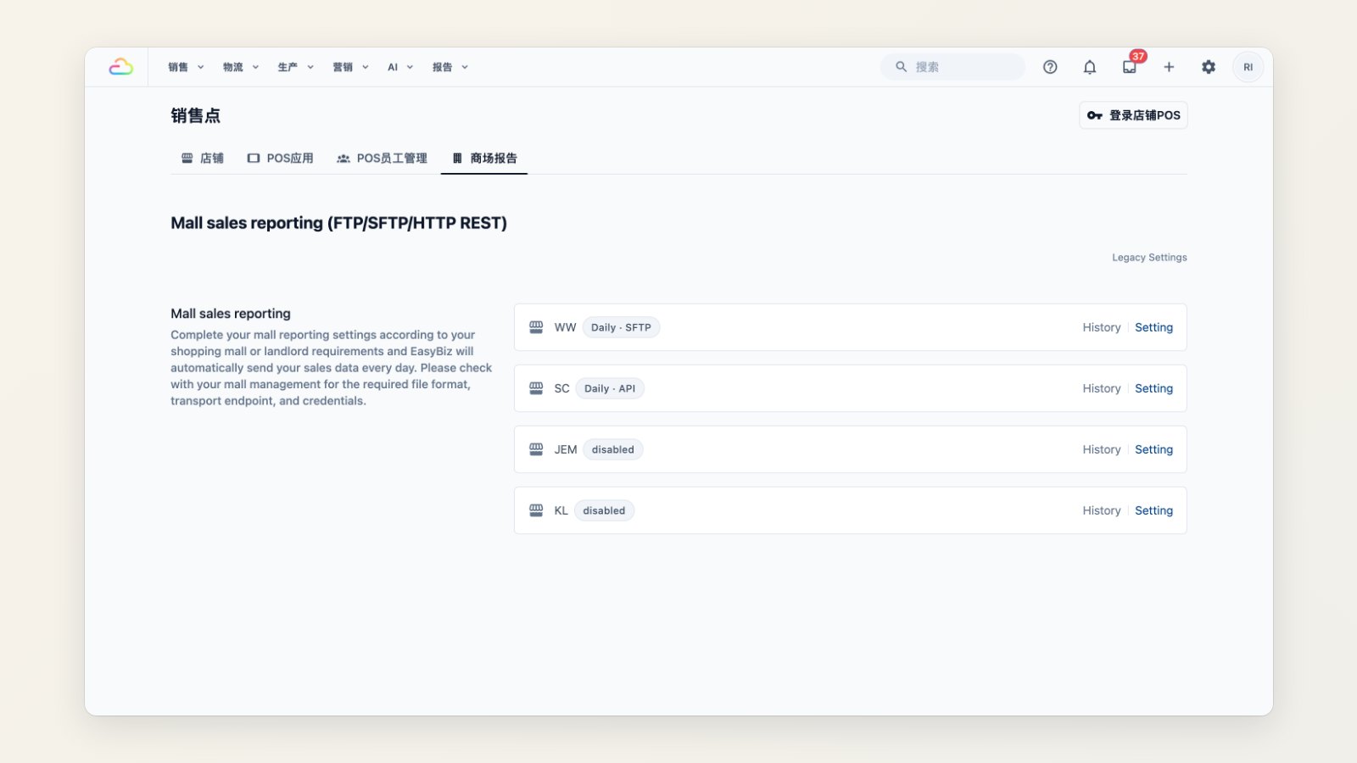This screenshot has height=763, width=1357.
Task: Open History for the KL store
Action: click(1102, 510)
